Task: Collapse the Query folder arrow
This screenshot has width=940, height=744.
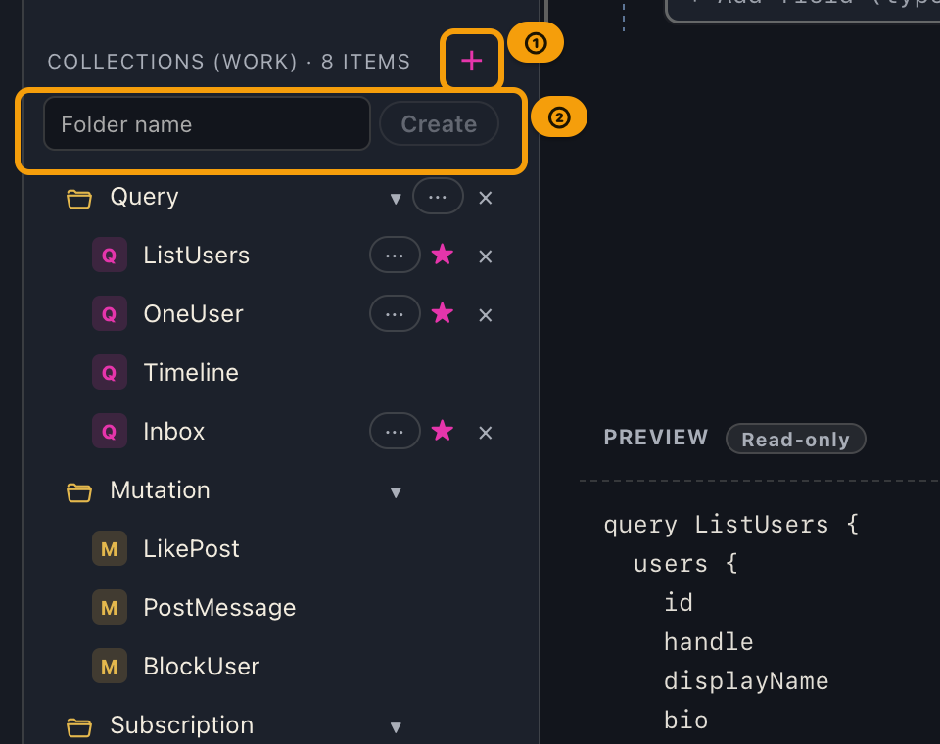Action: (395, 199)
